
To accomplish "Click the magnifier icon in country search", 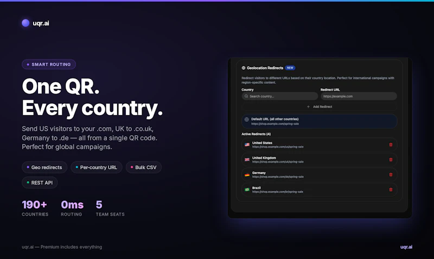I will pos(246,96).
